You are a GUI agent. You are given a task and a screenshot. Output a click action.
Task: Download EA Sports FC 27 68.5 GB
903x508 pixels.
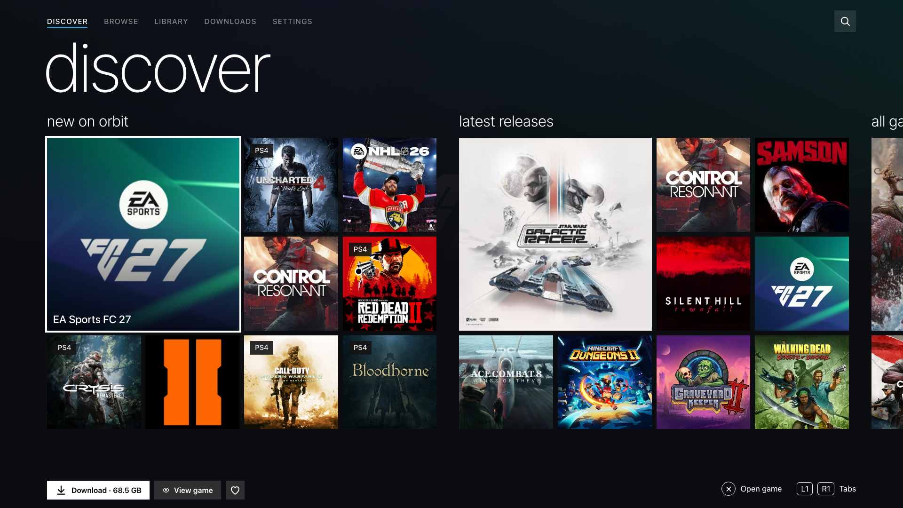coord(98,490)
